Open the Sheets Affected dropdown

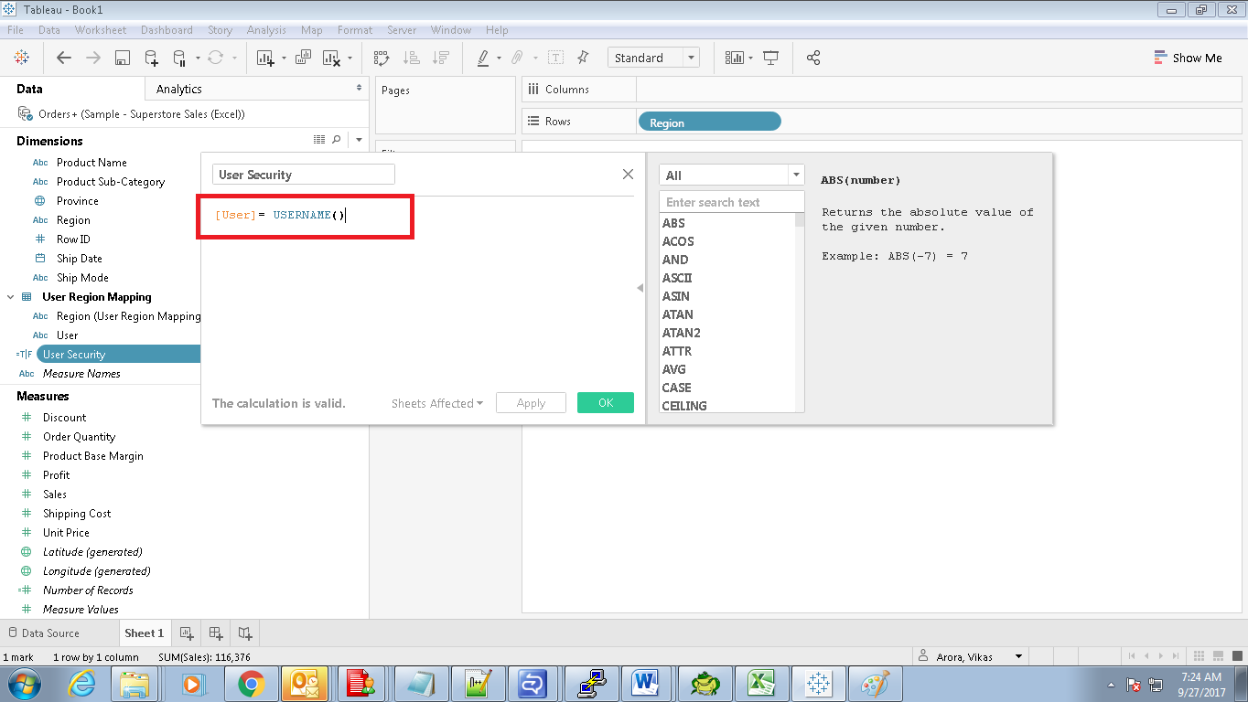tap(436, 402)
